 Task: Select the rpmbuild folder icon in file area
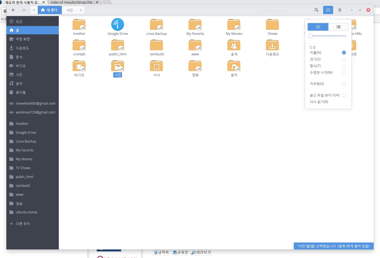pos(156,45)
